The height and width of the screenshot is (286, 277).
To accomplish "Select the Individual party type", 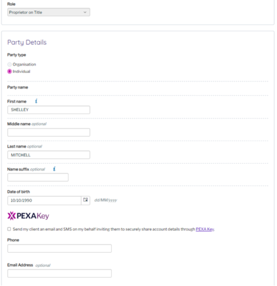I will 10,71.
